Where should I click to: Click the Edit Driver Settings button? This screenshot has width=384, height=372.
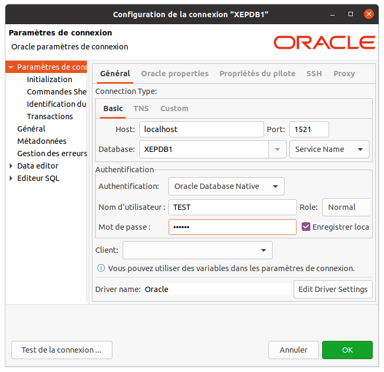pos(333,289)
